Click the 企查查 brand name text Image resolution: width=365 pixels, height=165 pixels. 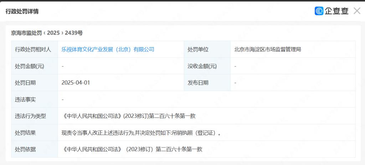tap(336, 11)
